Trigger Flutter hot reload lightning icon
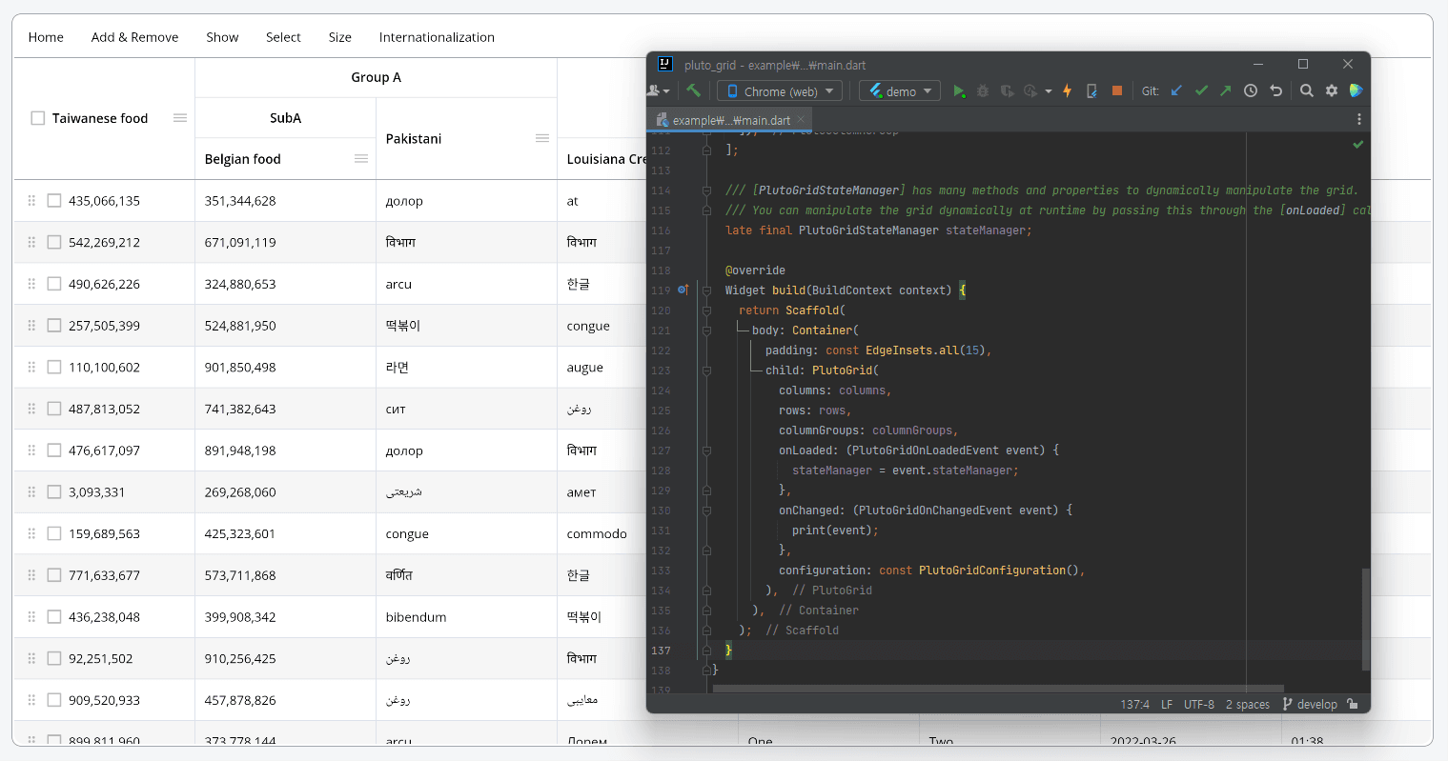 1068,91
